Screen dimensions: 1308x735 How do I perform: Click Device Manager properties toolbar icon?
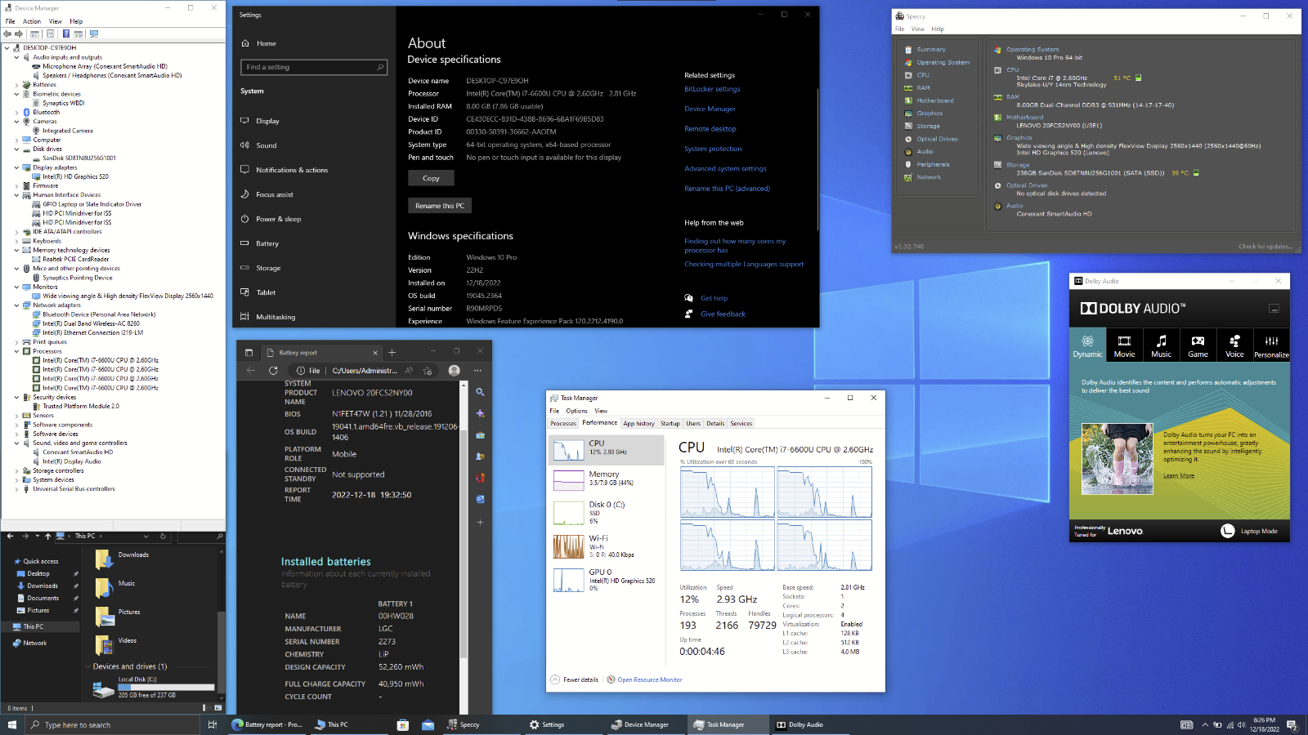pos(50,34)
